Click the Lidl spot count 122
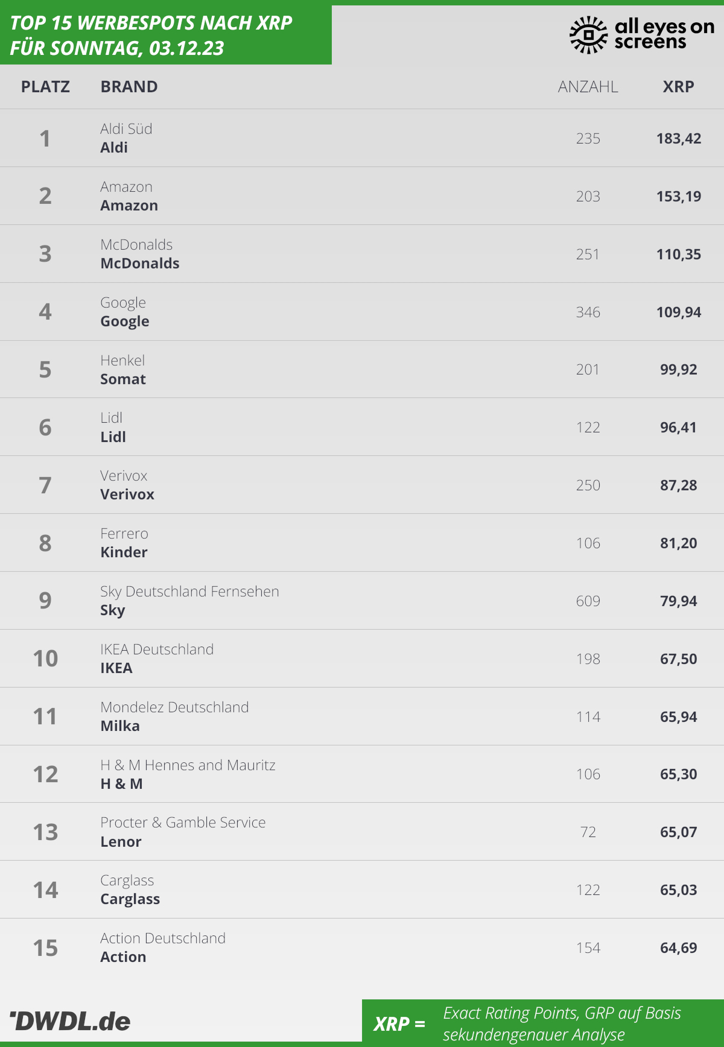724x1047 pixels. tap(588, 428)
